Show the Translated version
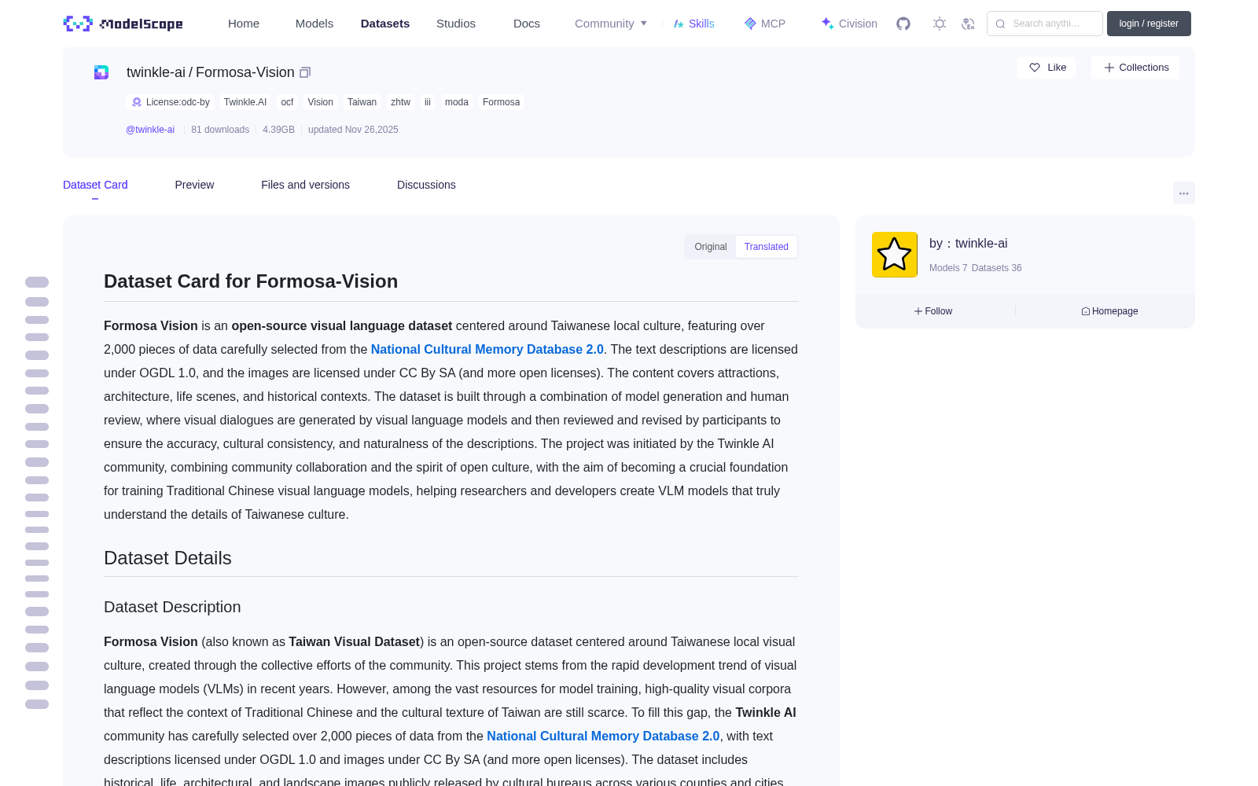The height and width of the screenshot is (786, 1258). pos(767,247)
